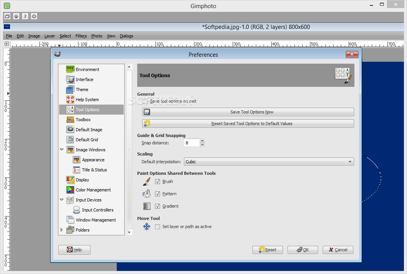Viewport: 407px width, 274px height.
Task: Uncheck the Gradient shared option
Action: 158,206
